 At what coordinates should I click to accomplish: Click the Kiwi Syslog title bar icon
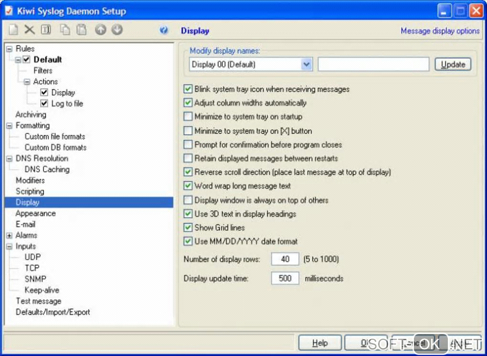tap(9, 11)
